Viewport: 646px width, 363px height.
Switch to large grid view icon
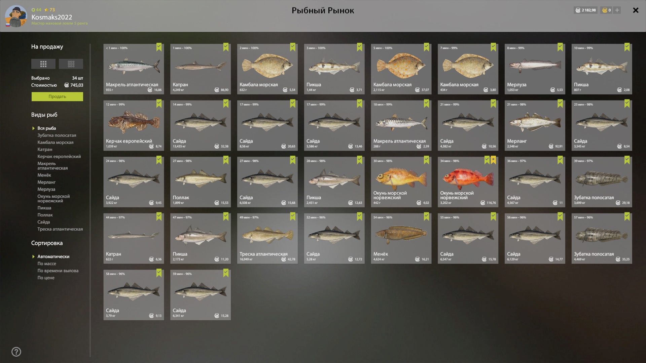coord(43,64)
